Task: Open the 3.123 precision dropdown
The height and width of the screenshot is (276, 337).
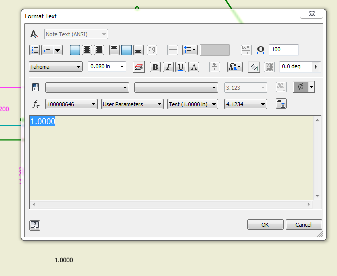Action: (x=246, y=88)
